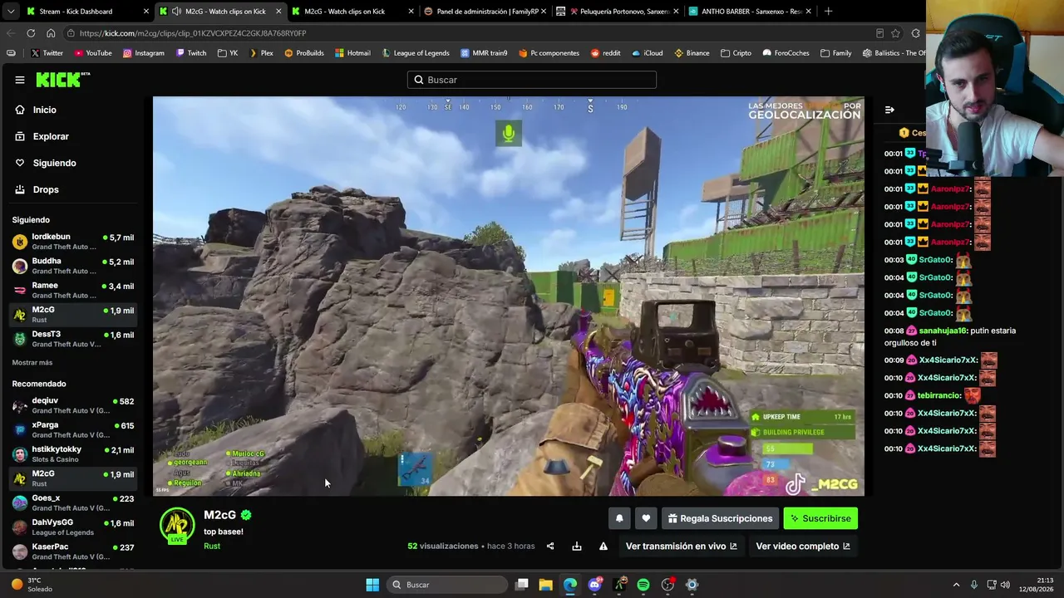Click the Rust category link under clip title

212,547
